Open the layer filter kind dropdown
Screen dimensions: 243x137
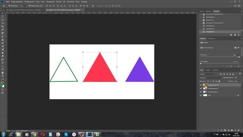[x=207, y=74]
